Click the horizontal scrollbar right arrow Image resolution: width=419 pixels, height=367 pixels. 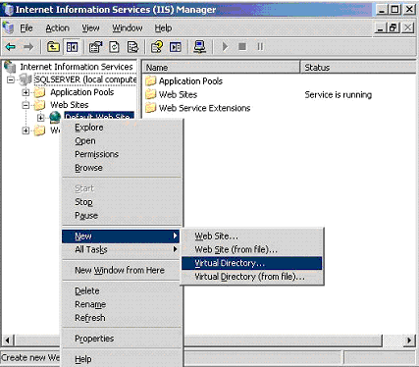click(409, 341)
